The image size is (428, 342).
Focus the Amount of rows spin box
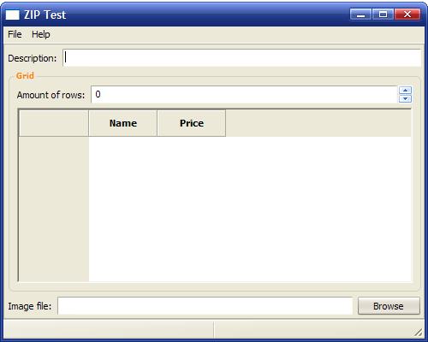[244, 95]
